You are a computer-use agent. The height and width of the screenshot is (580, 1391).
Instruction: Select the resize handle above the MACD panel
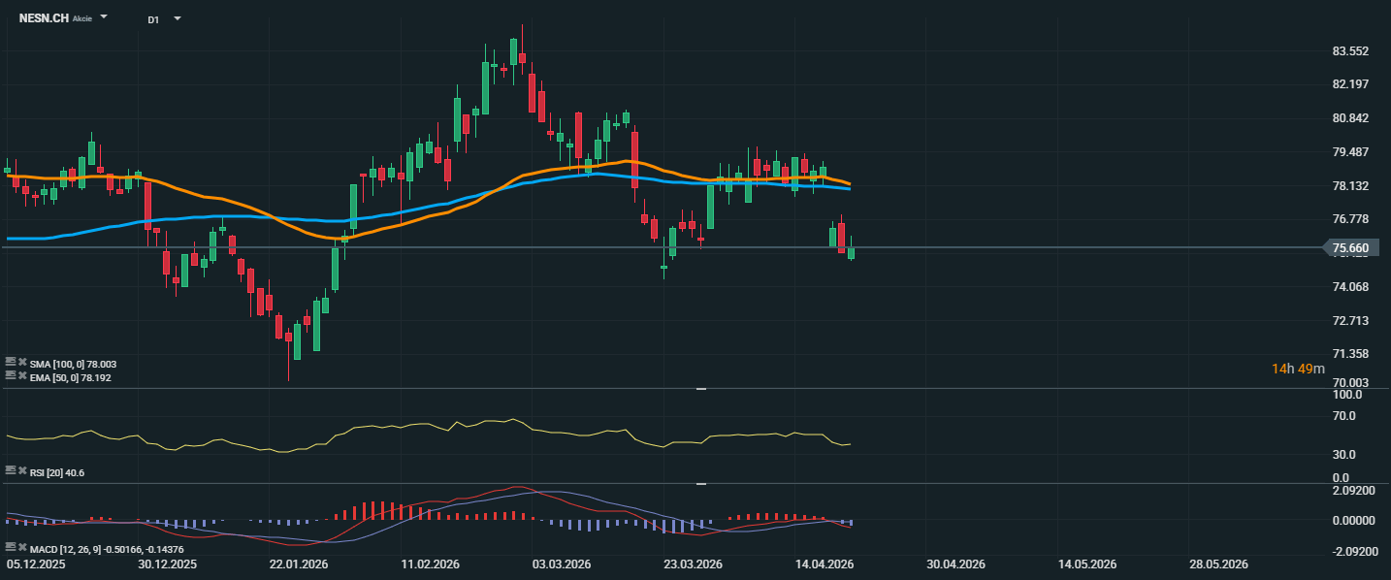pyautogui.click(x=700, y=483)
